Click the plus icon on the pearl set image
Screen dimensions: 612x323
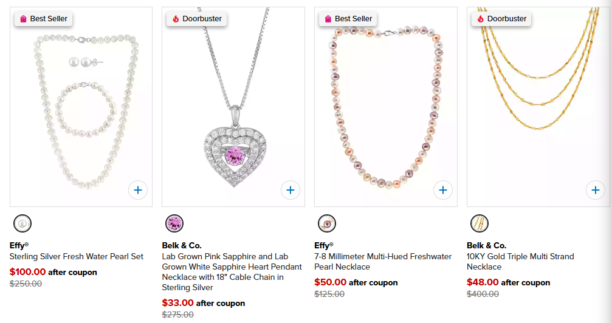[x=138, y=190]
